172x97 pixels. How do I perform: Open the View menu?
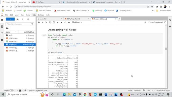coord(17,15)
